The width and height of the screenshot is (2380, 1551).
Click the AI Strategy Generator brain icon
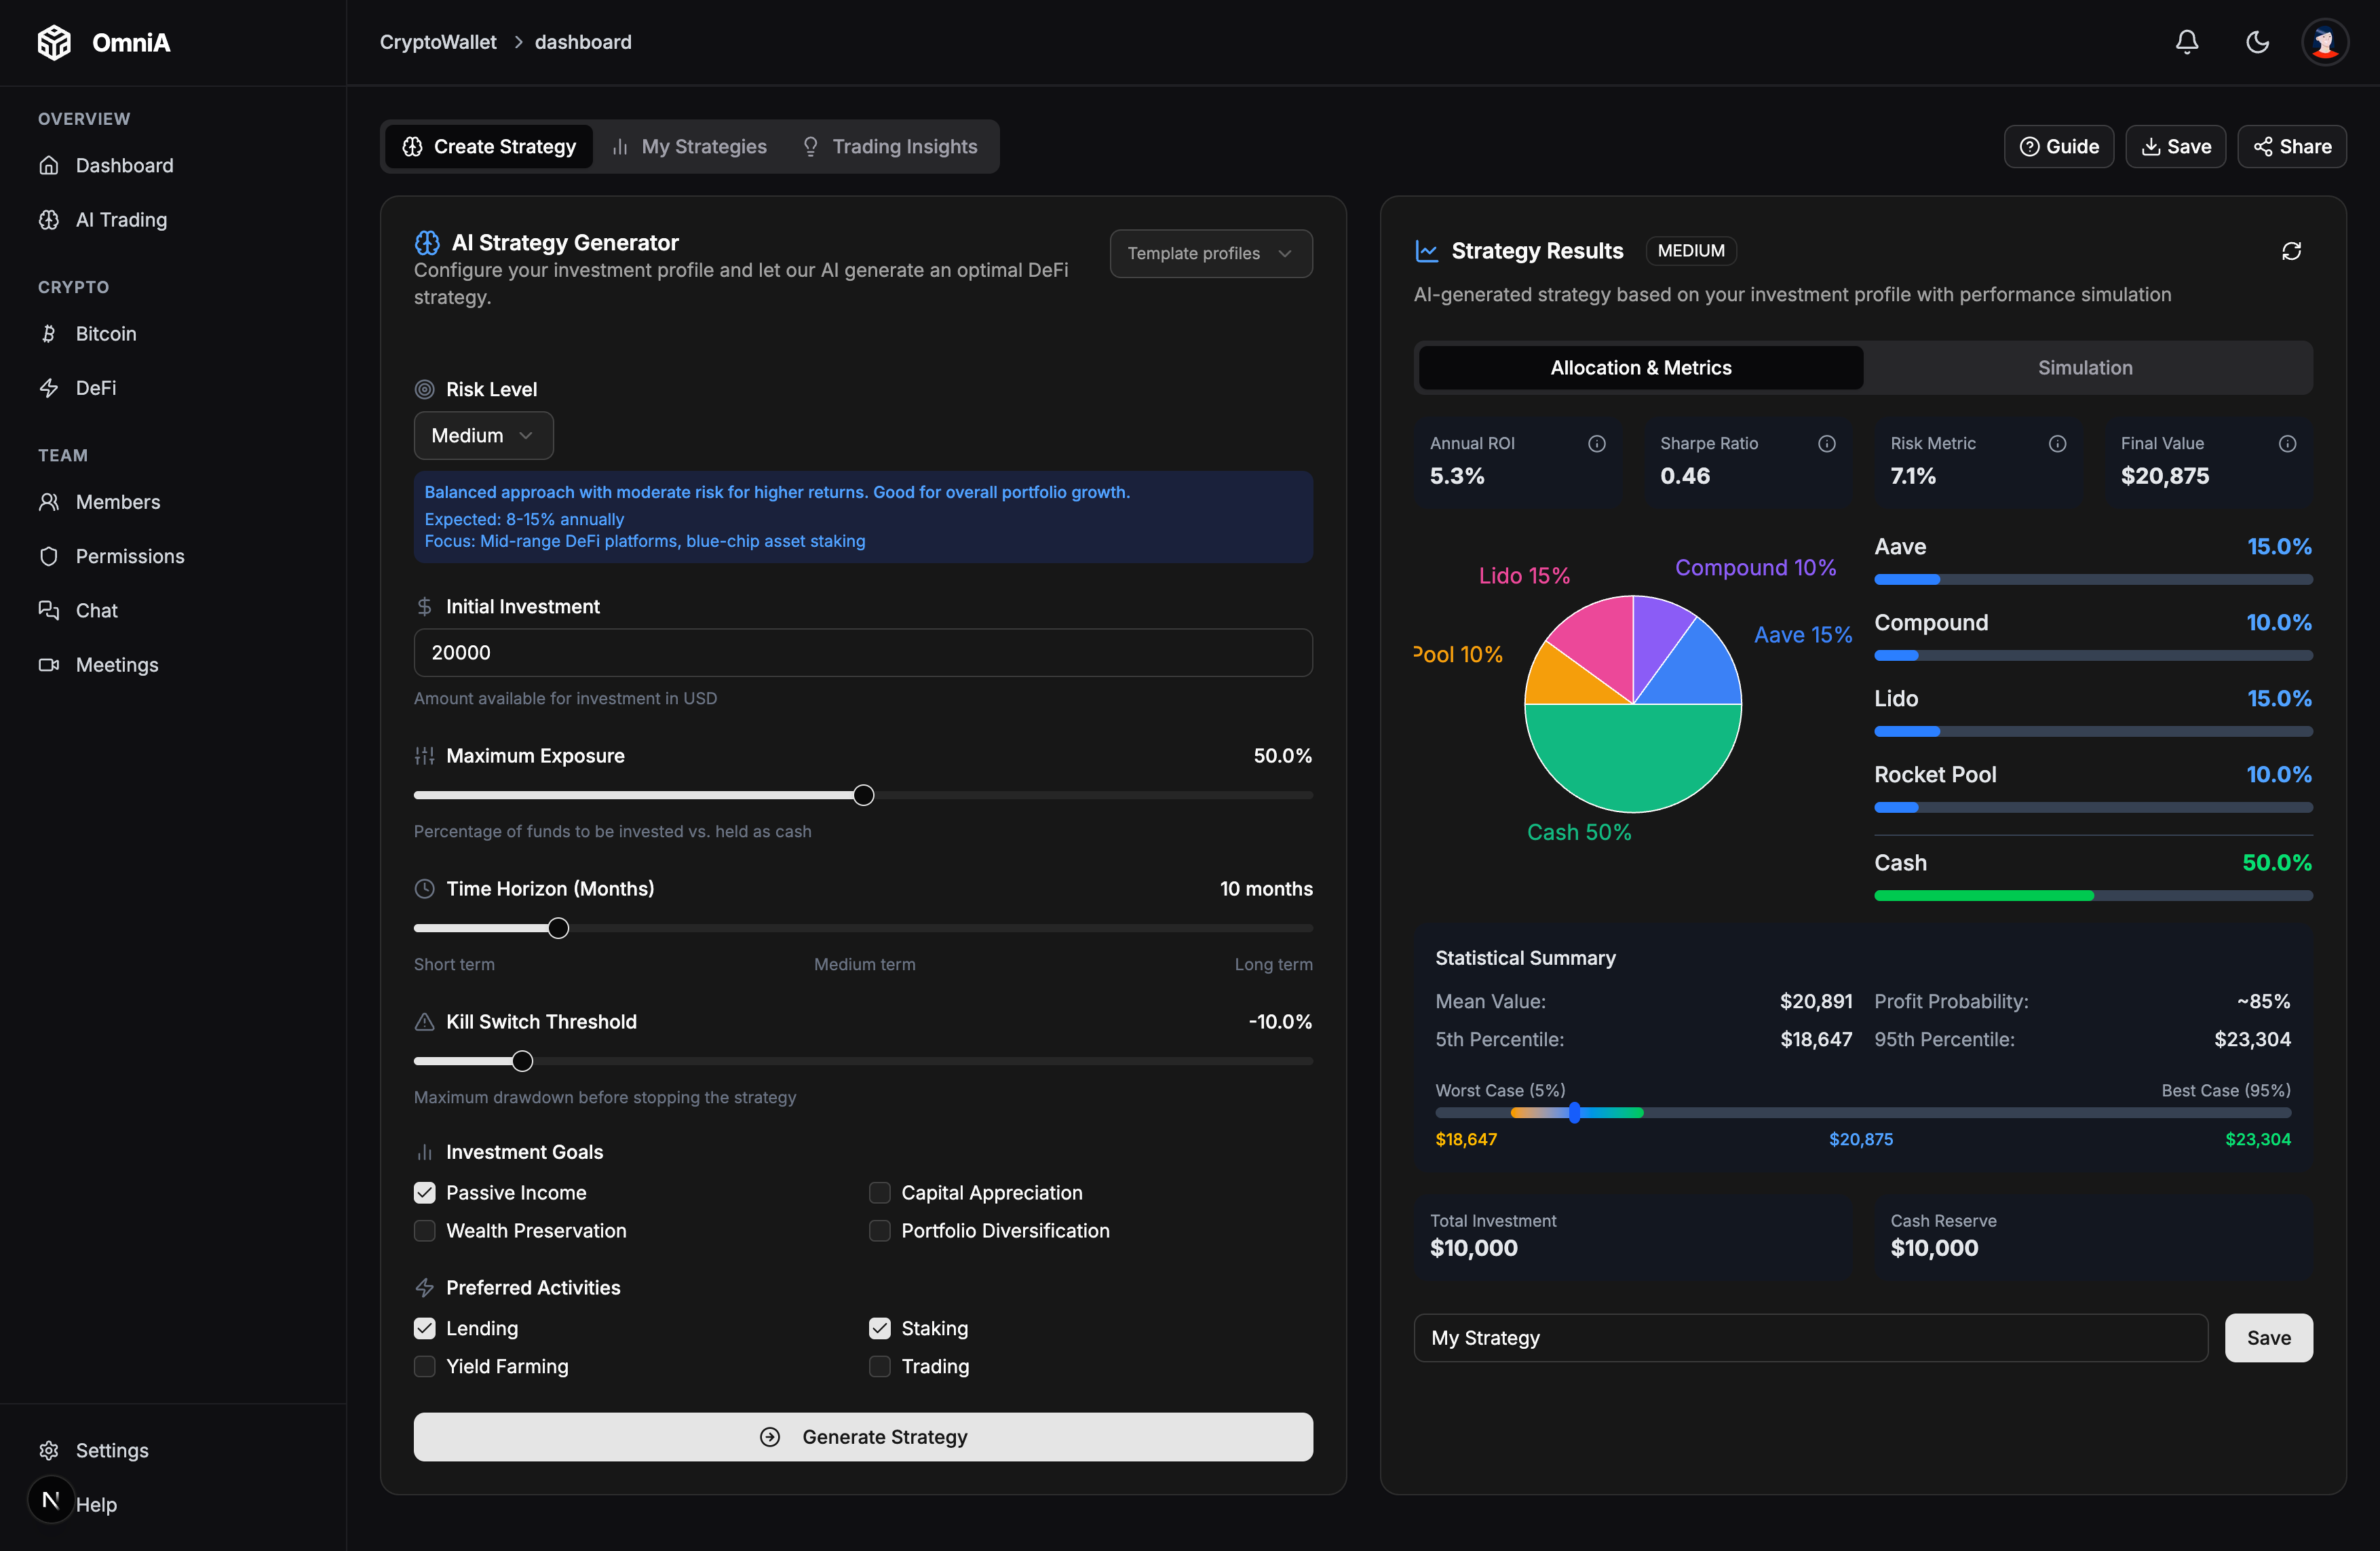point(427,242)
